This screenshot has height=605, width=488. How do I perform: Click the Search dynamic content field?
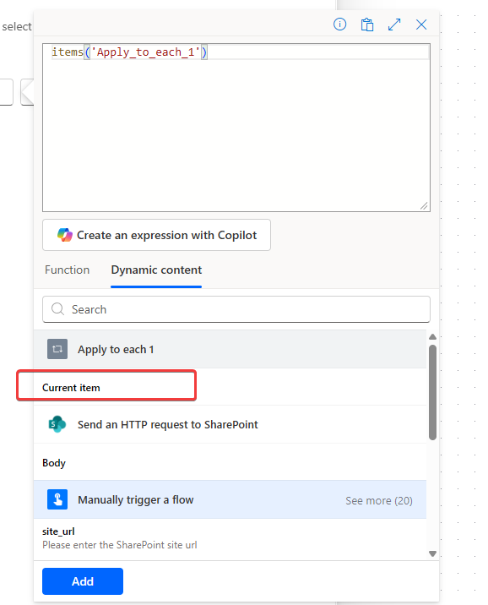click(236, 309)
